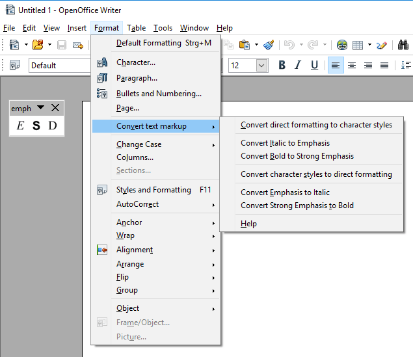Choose Page... in the Format menu
Image resolution: width=413 pixels, height=357 pixels.
pyautogui.click(x=155, y=108)
